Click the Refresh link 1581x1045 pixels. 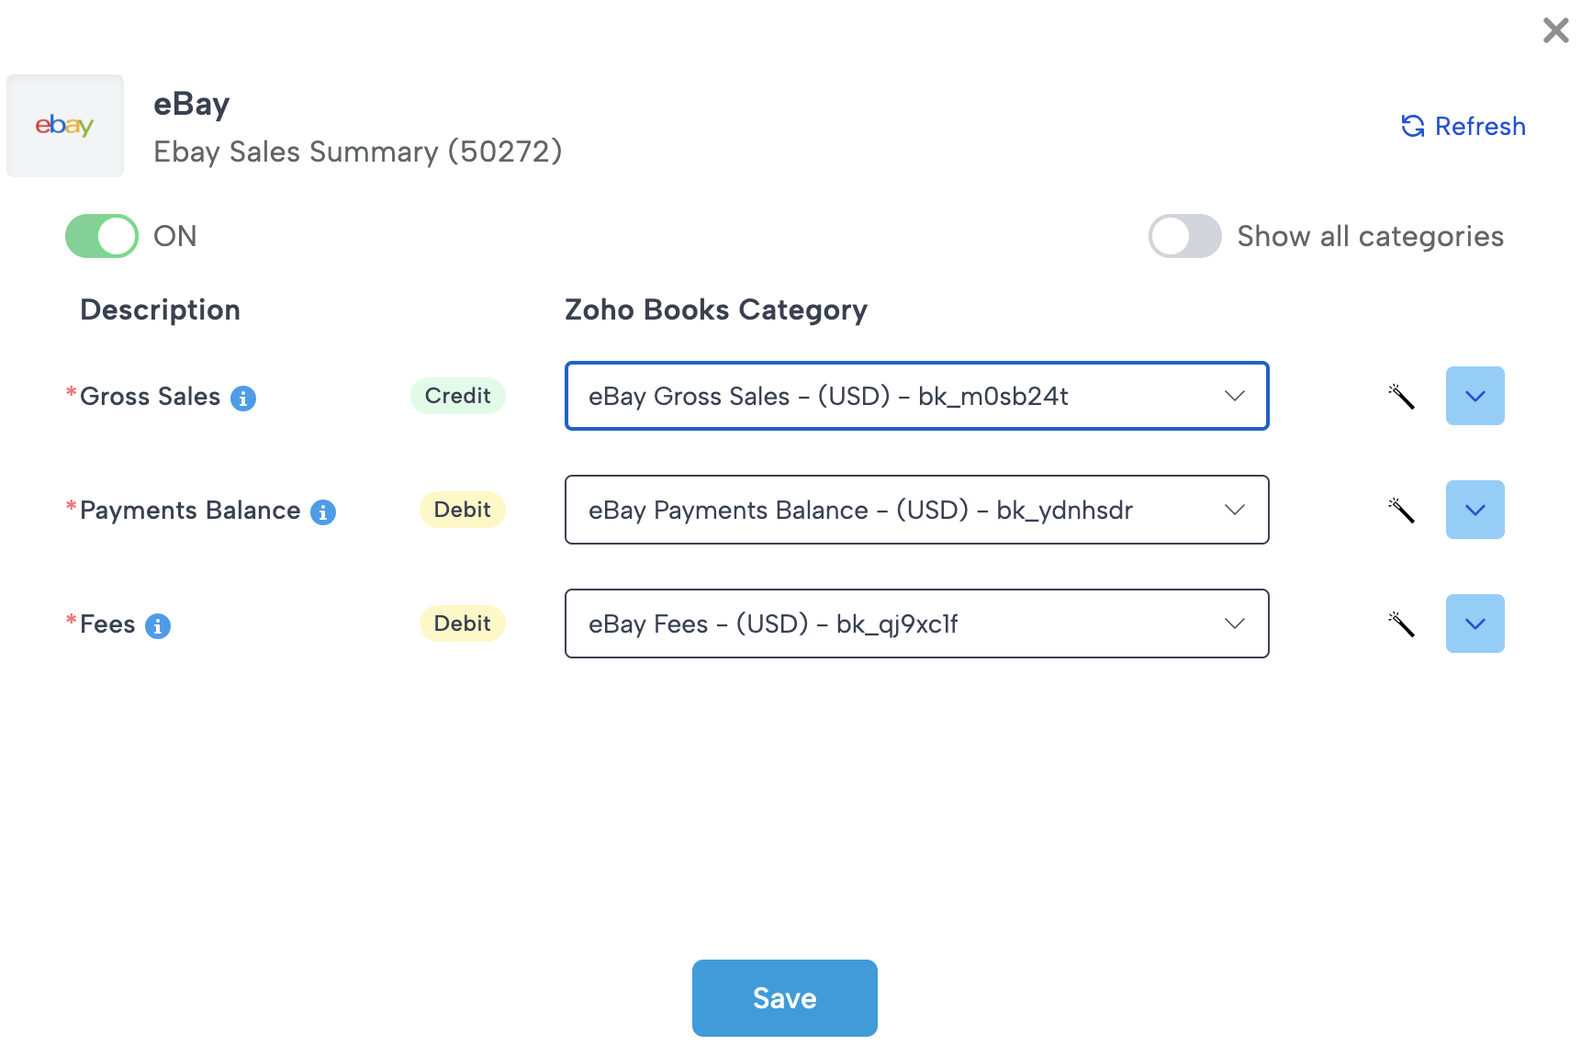click(1463, 126)
